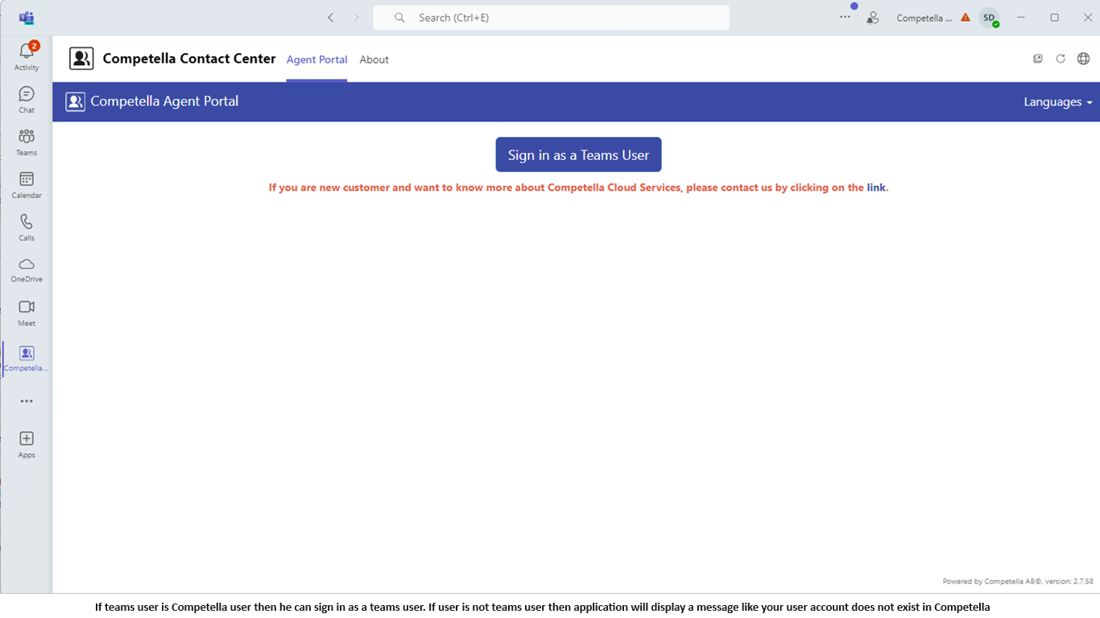Click the Competella Contact Center title
This screenshot has width=1100, height=618.
coord(189,59)
